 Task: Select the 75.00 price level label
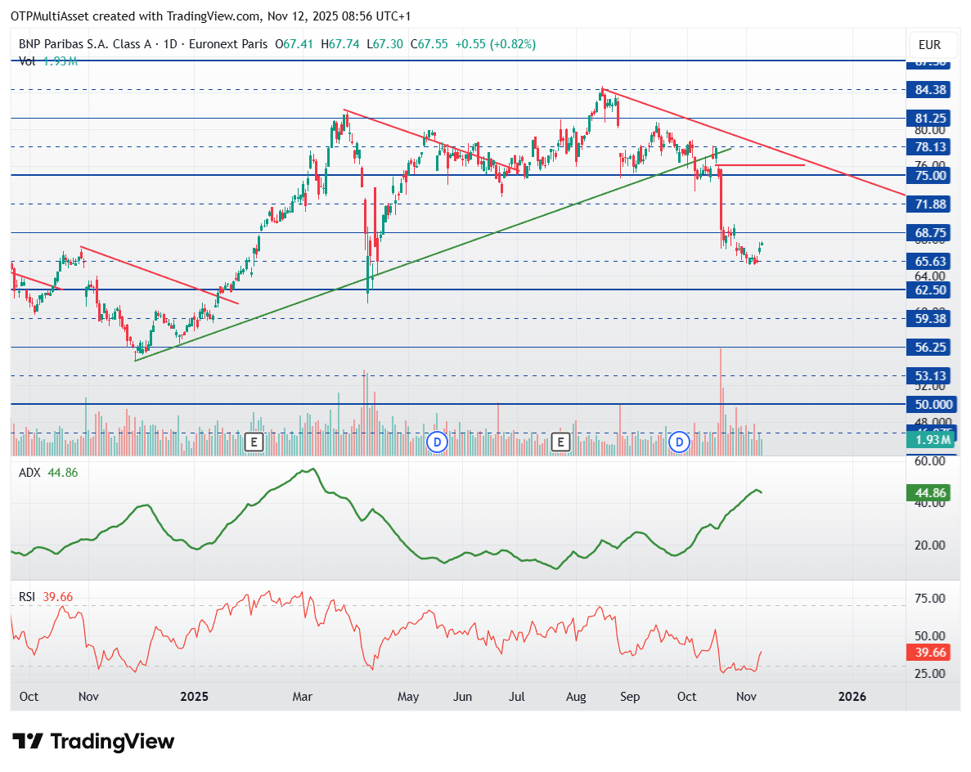tap(929, 175)
